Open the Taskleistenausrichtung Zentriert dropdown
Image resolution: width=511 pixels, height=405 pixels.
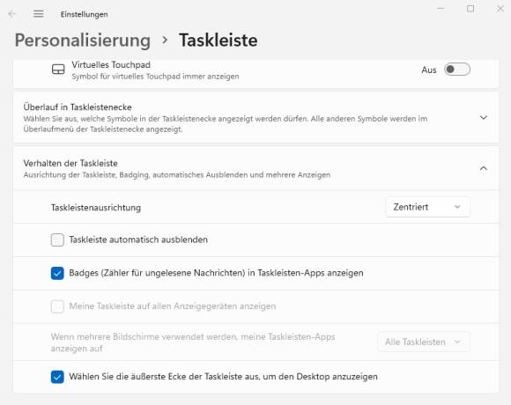427,207
